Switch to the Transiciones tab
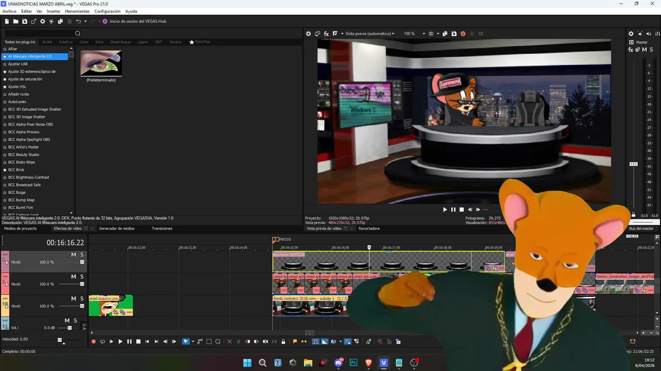This screenshot has height=371, width=661. tap(162, 228)
